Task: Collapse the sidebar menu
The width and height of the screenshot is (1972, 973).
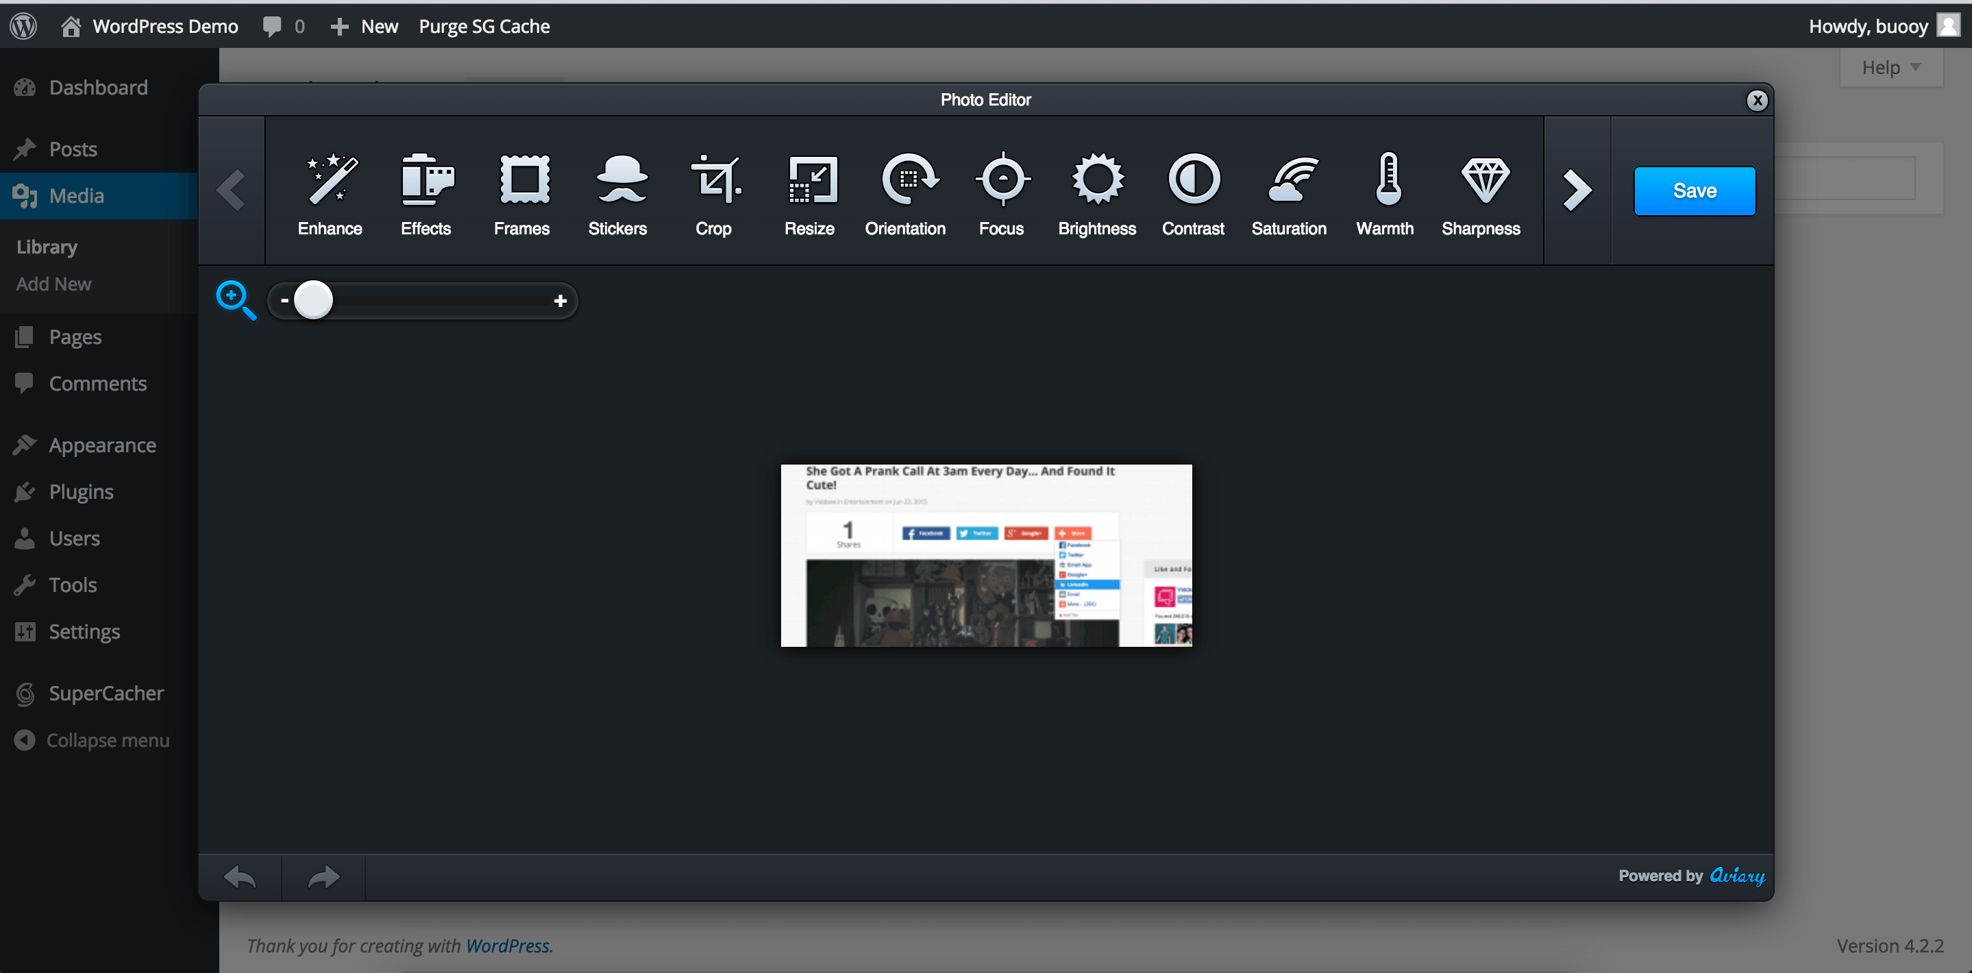Action: pyautogui.click(x=92, y=740)
